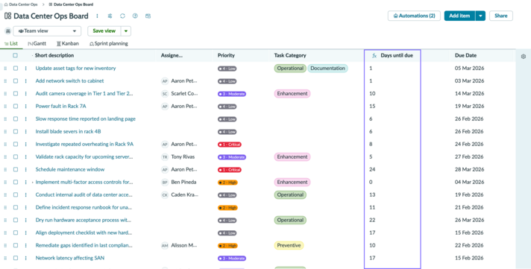Image resolution: width=531 pixels, height=269 pixels.
Task: Expand the Implement multi-factor access controls subitems
Action: pos(33,183)
